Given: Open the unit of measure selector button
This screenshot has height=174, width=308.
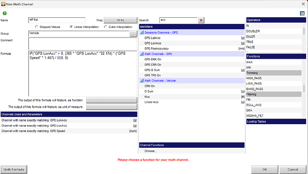Looking at the screenshot, I should click(x=112, y=107).
